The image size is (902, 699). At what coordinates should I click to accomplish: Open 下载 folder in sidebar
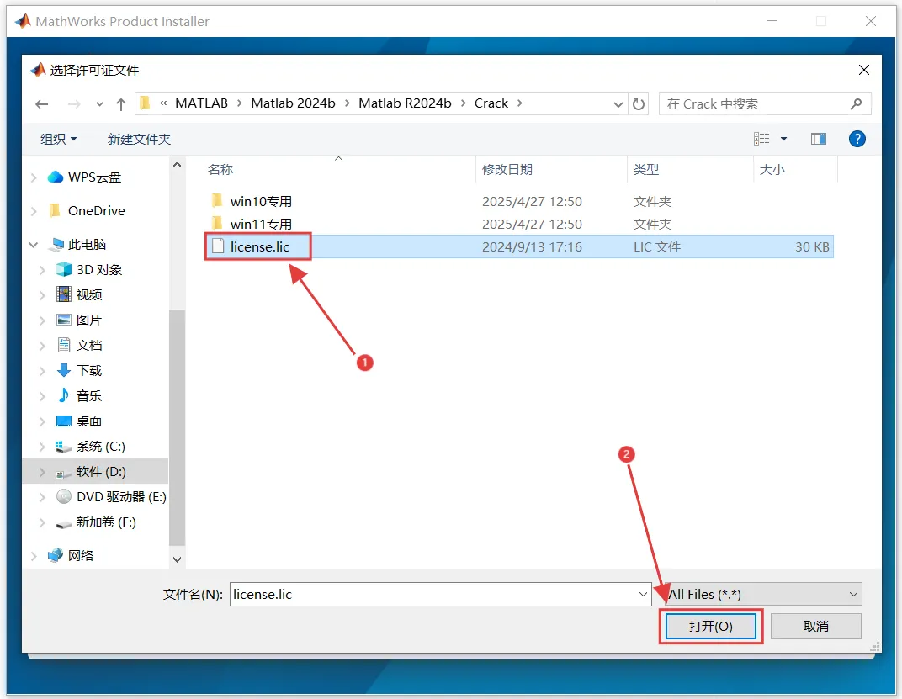(89, 370)
